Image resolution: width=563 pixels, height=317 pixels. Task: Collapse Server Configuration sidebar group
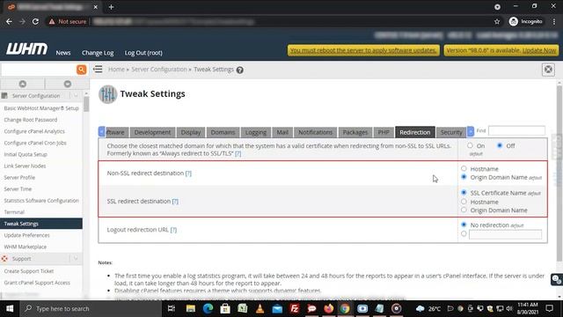76,96
